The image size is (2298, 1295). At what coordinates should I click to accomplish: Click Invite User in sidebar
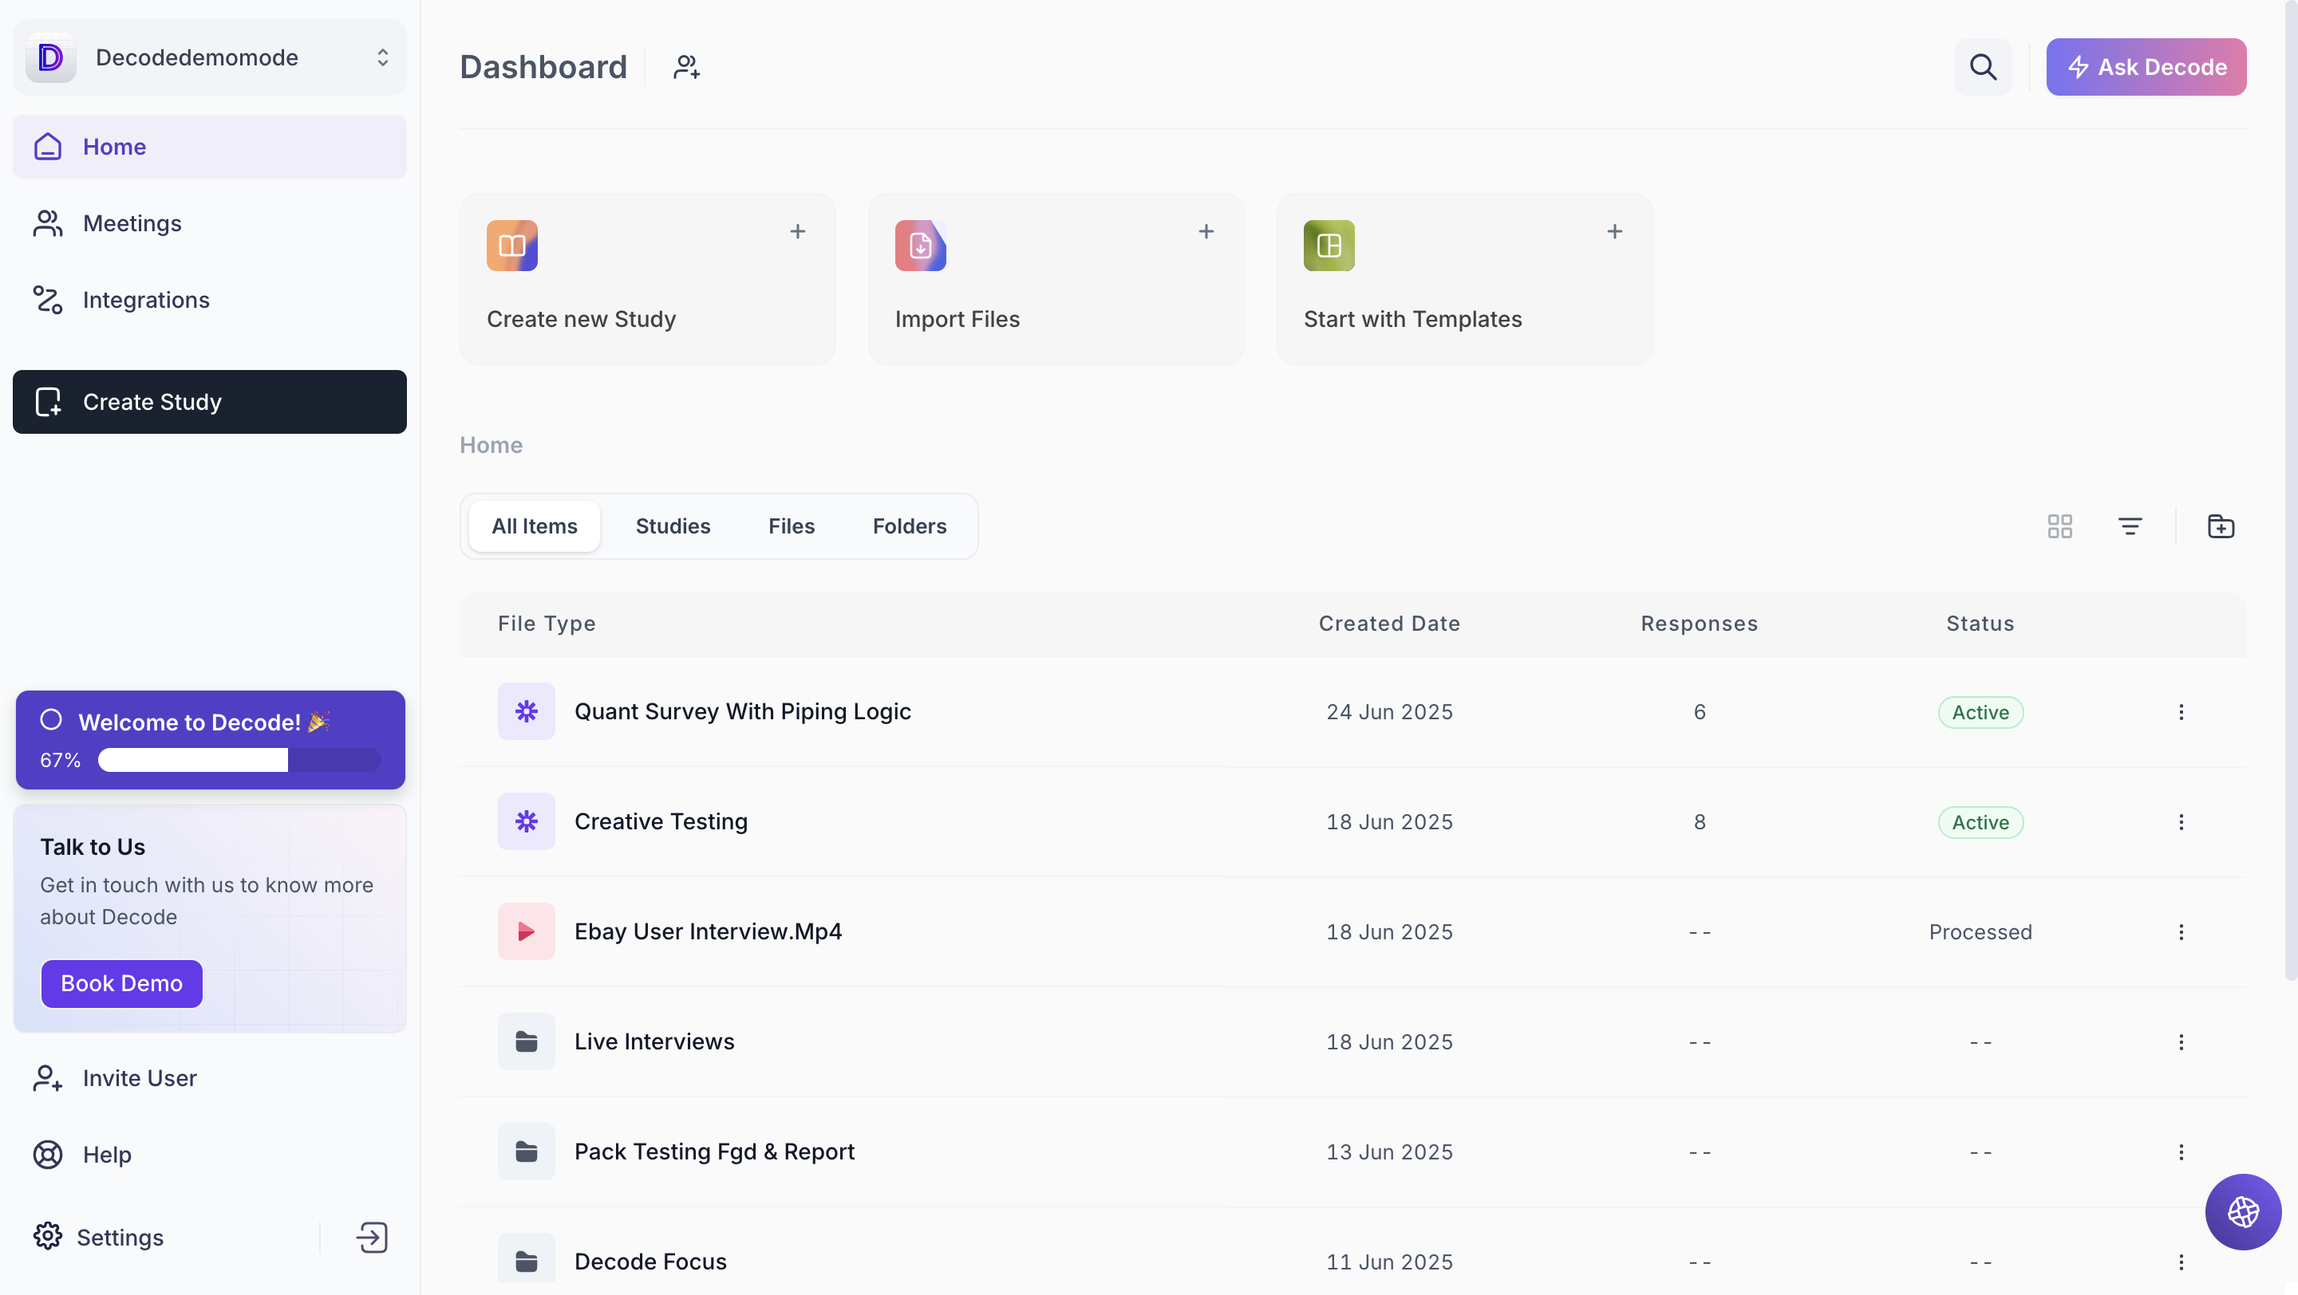coord(209,1078)
